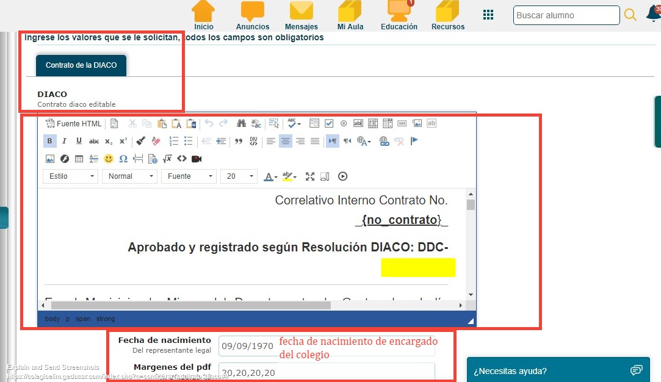Click the Block Quote icon
This screenshot has height=382, width=661.
(239, 141)
